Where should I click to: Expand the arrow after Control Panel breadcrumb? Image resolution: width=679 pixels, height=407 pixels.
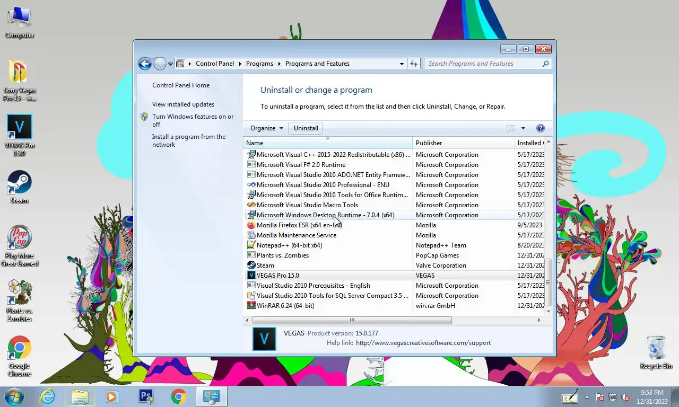[x=240, y=64]
